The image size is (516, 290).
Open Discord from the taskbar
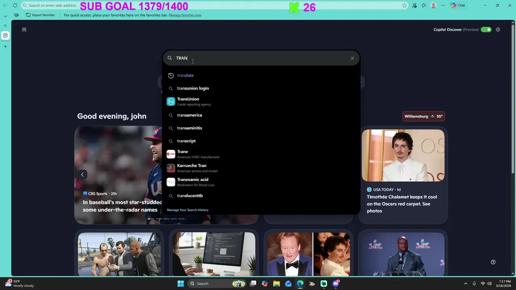coord(336,284)
